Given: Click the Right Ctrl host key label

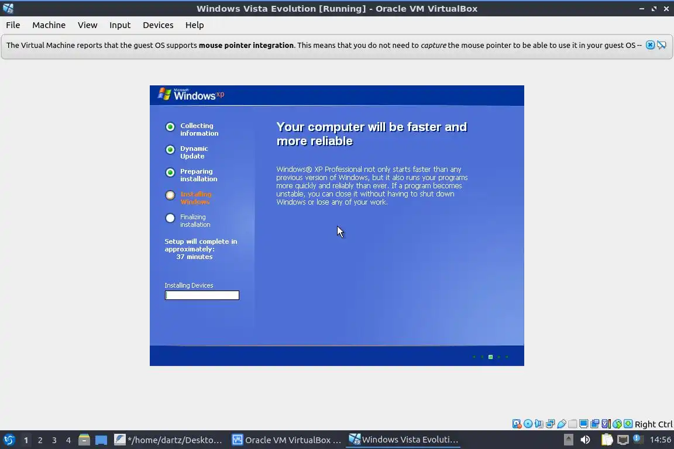Looking at the screenshot, I should [654, 424].
